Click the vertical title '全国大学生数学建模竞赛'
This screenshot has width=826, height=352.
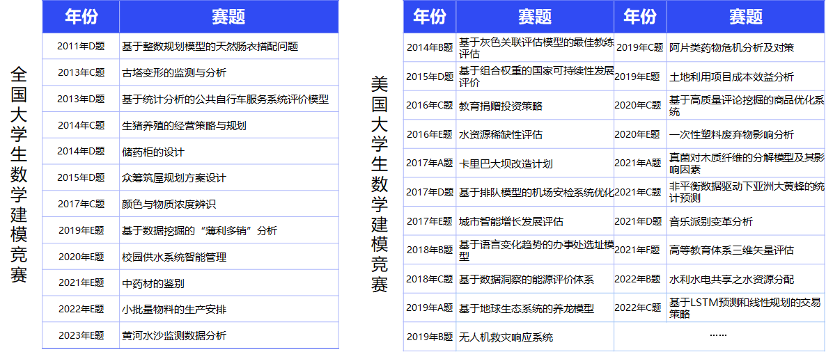[x=19, y=174]
